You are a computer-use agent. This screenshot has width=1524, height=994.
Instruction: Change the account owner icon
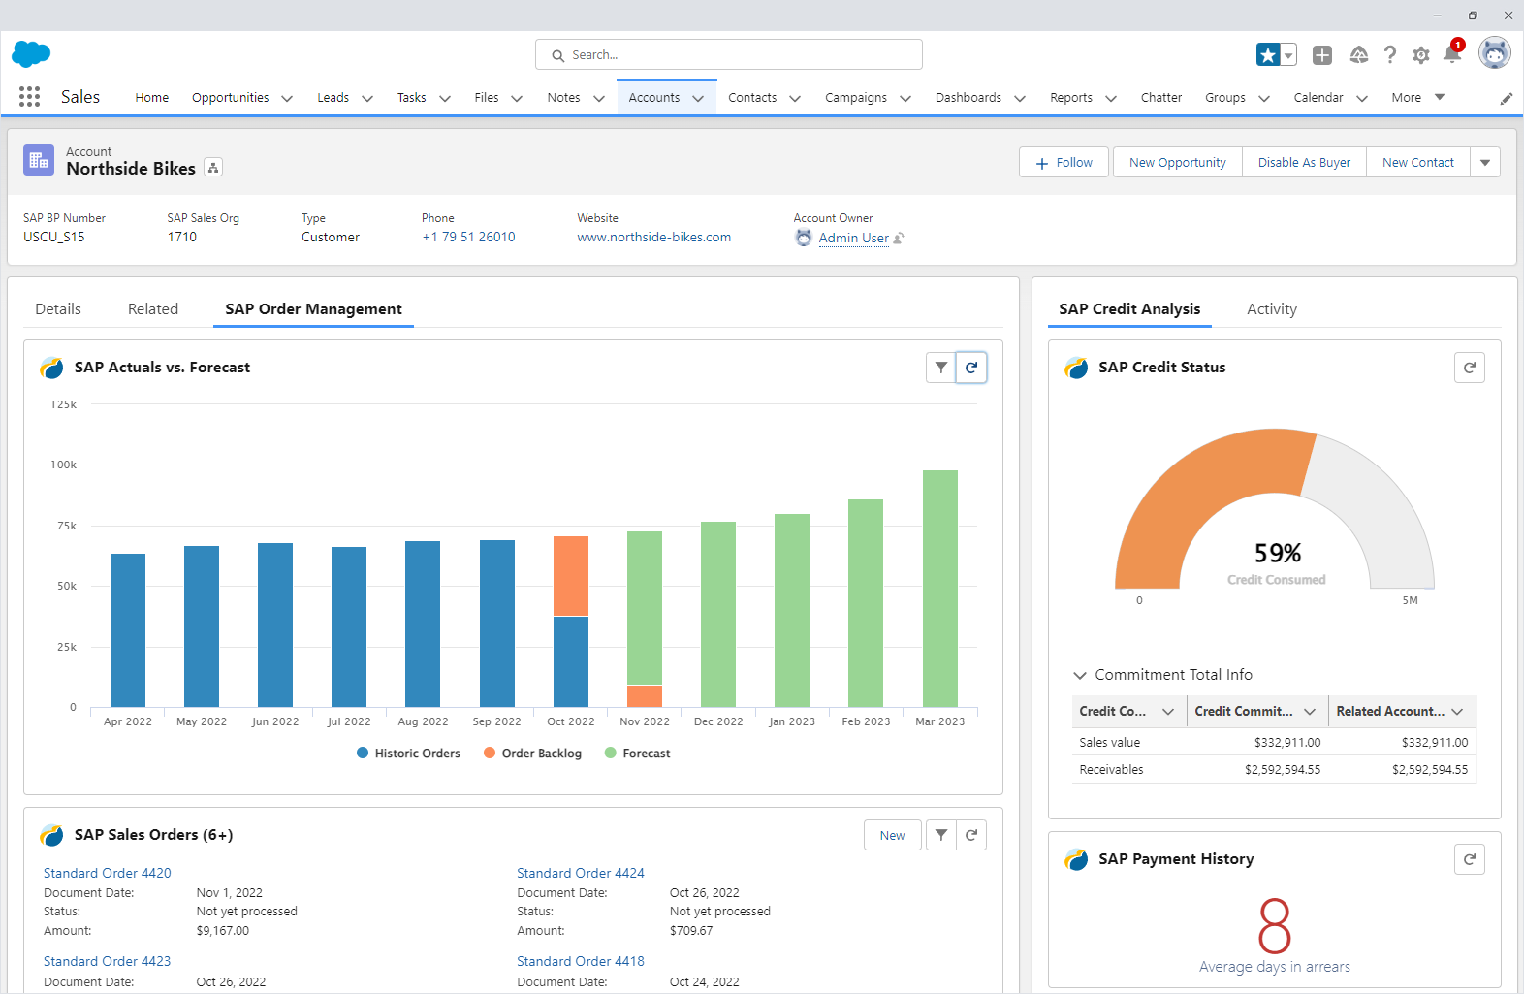tap(899, 238)
